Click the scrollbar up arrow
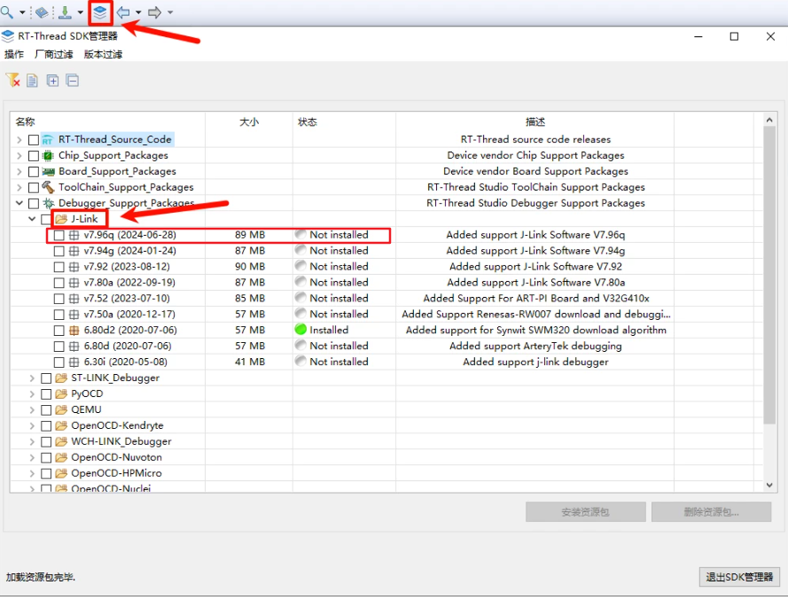Screen dimensions: 788x600 (x=769, y=120)
